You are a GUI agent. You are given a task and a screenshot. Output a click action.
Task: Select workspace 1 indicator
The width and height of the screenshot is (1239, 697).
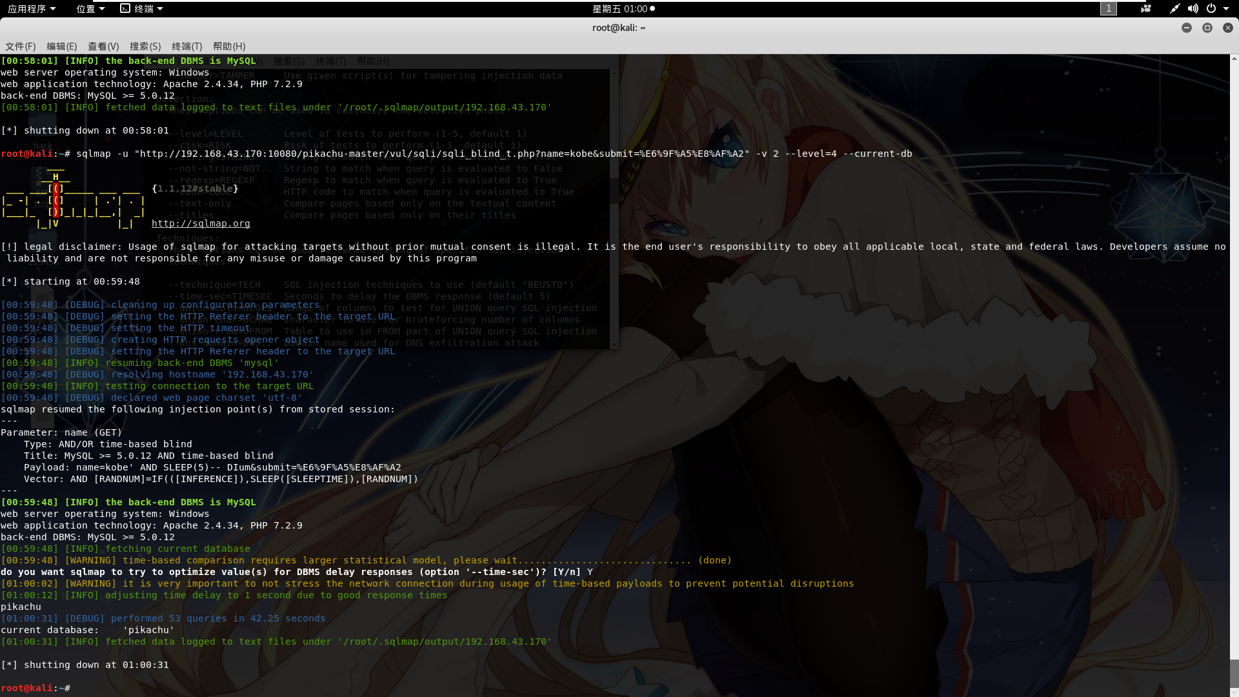(1108, 8)
